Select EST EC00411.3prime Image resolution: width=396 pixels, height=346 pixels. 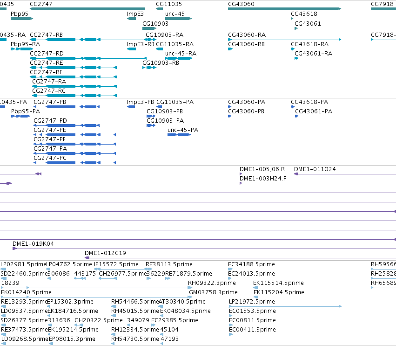[231, 334]
